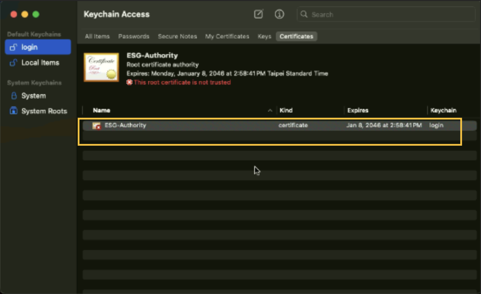Open the System keychain
The height and width of the screenshot is (294, 481).
coord(33,96)
